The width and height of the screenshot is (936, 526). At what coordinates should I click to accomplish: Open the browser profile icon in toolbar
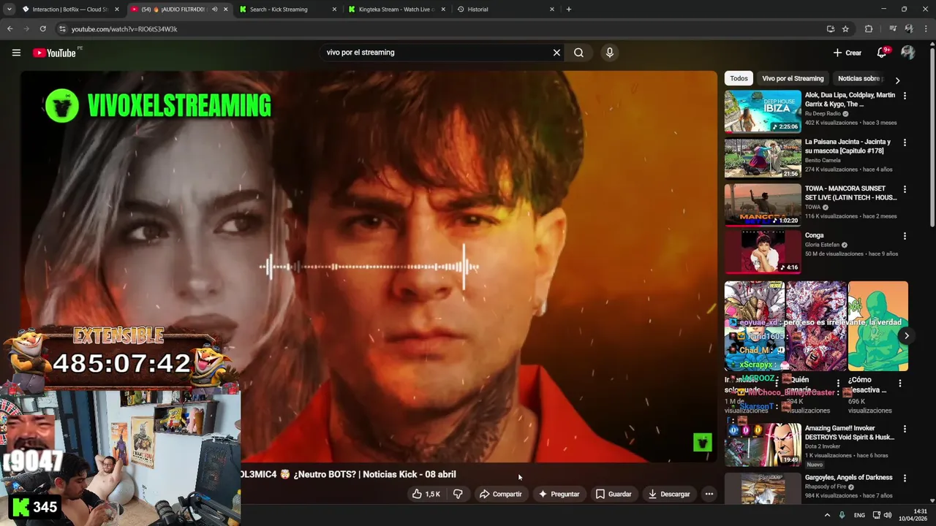(909, 29)
